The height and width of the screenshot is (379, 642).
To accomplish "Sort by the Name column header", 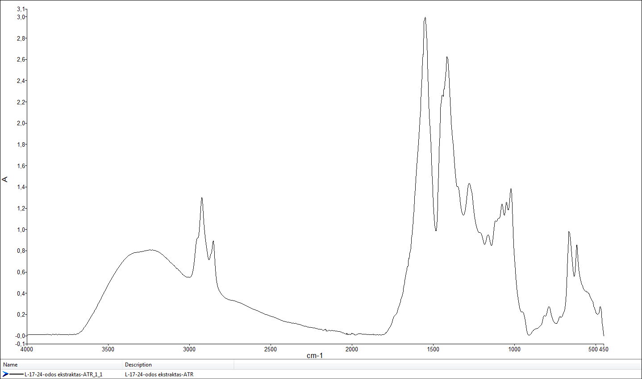I will point(10,365).
